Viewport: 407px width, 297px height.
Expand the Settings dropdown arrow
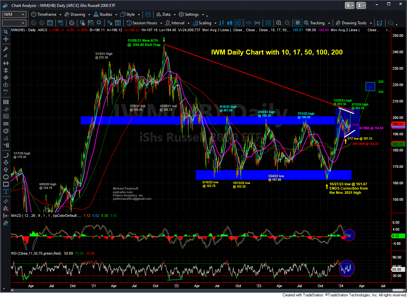click(203, 15)
